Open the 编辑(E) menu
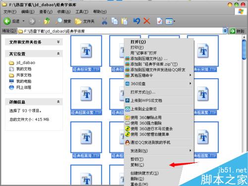248x186 pixels. tap(28, 12)
